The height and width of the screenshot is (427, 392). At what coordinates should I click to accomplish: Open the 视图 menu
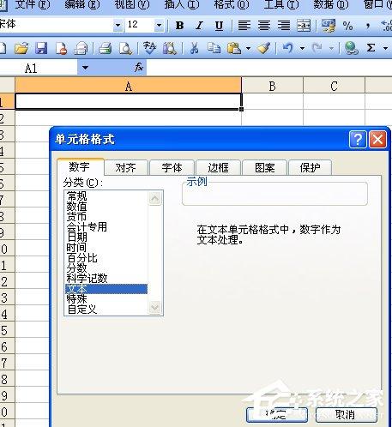(x=132, y=5)
